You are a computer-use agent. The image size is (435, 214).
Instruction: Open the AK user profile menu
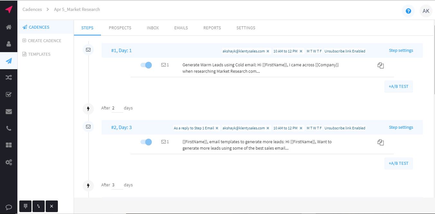click(x=426, y=11)
